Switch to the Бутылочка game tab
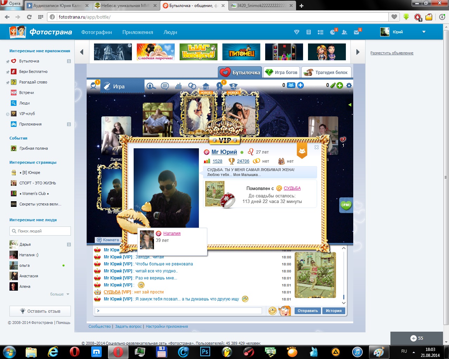This screenshot has height=359, width=449. tap(240, 72)
